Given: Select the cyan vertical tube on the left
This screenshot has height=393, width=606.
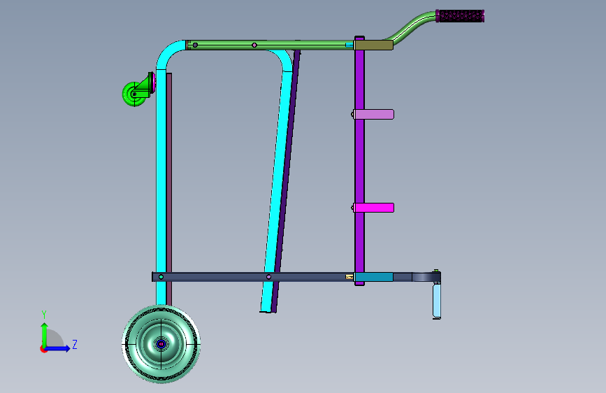Looking at the screenshot, I should 161,187.
